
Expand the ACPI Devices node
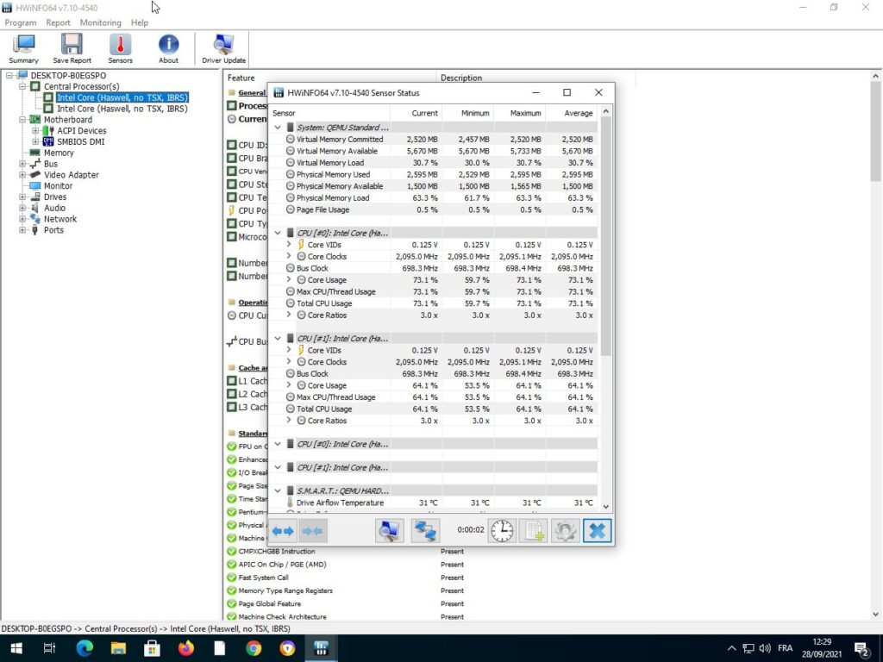click(35, 131)
